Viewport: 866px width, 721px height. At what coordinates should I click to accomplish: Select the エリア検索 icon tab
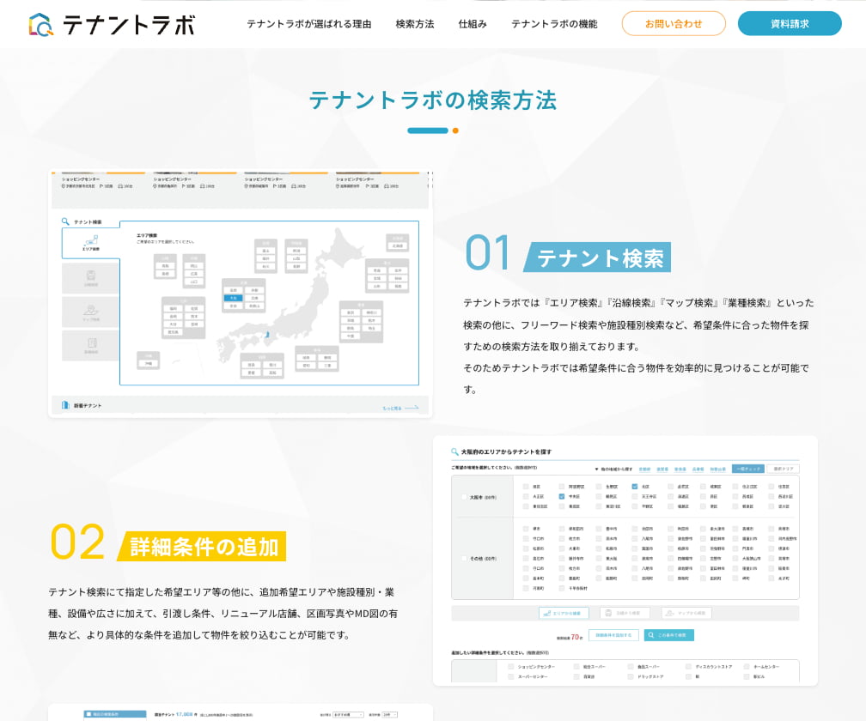pos(90,242)
